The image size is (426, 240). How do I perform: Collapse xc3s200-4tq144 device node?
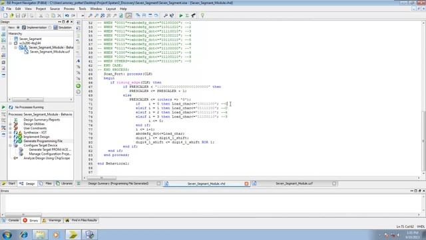(x=11, y=43)
